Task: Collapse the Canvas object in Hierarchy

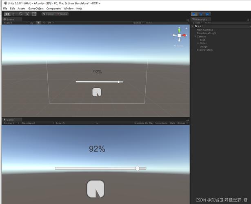Action: (195, 36)
